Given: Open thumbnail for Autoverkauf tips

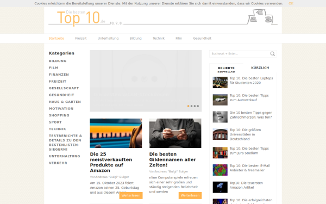Looking at the screenshot, I should pos(220,100).
